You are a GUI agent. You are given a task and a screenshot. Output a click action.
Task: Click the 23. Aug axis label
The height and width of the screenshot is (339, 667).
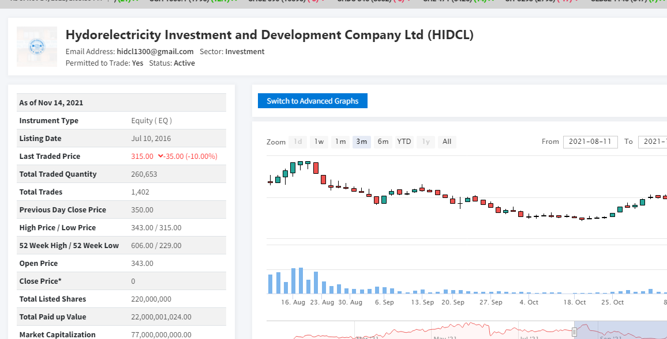[x=322, y=302]
